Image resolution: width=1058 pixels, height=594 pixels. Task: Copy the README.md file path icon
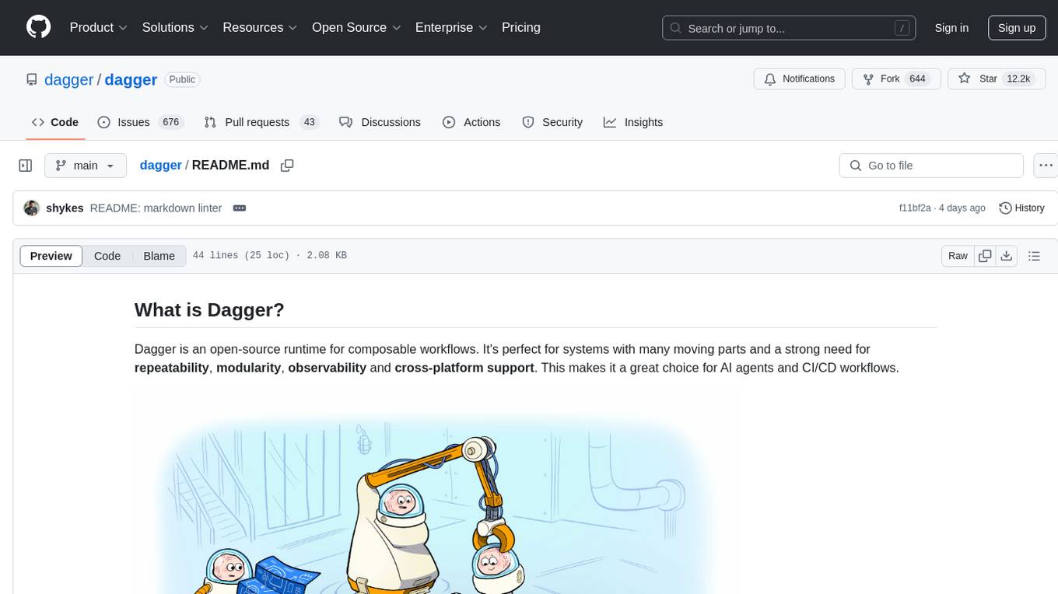click(x=287, y=166)
